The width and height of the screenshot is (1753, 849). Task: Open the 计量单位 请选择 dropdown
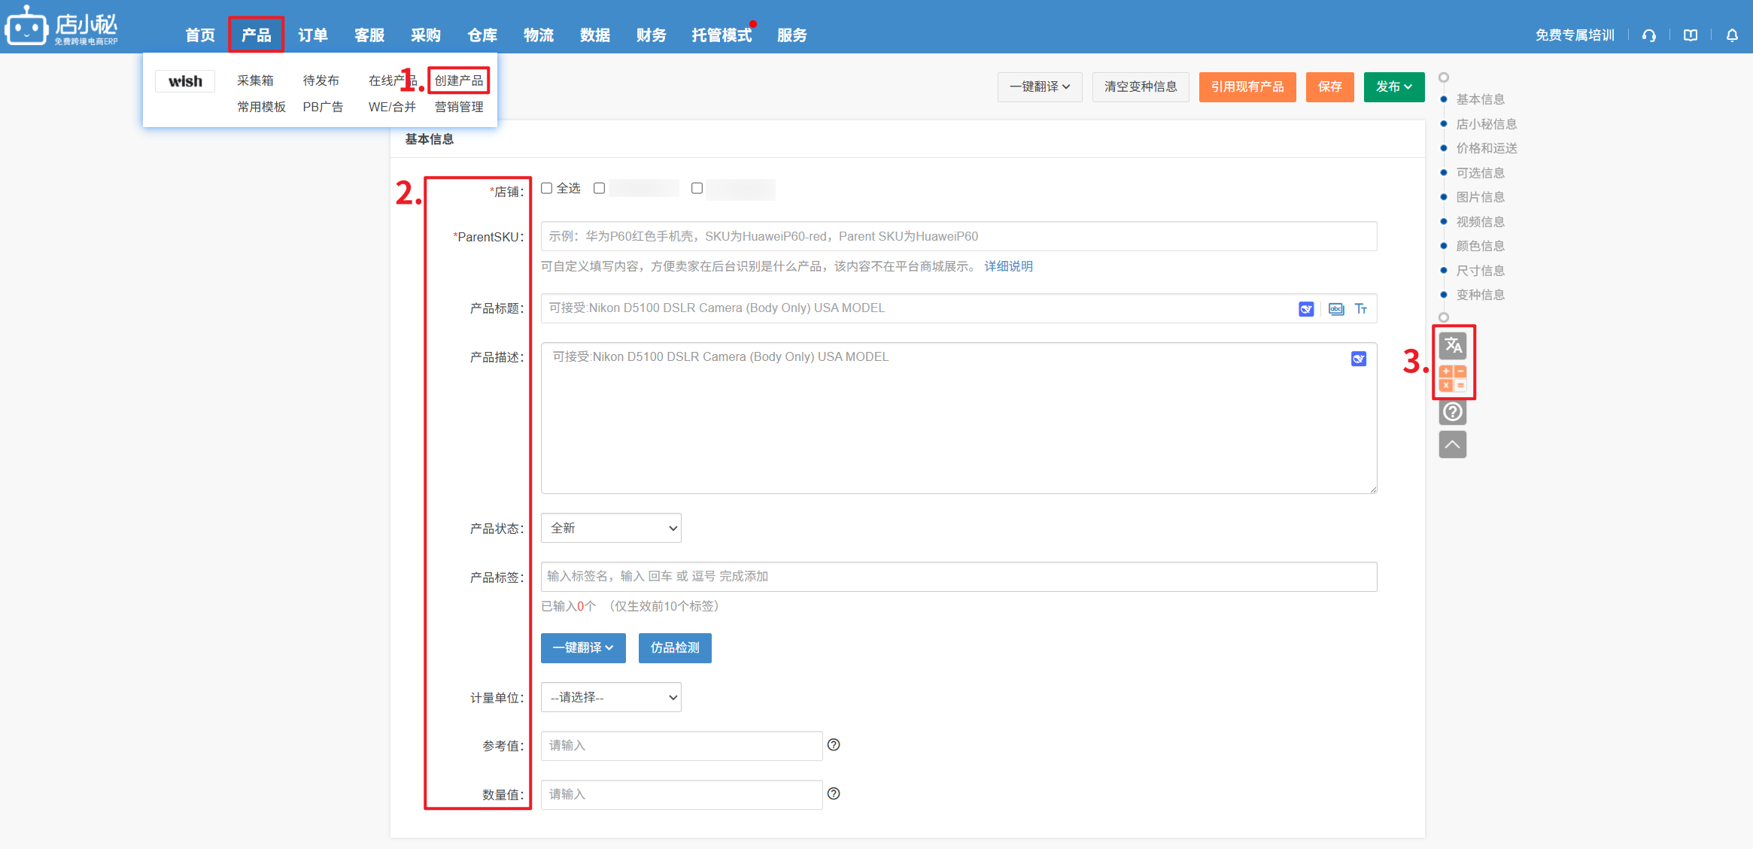[611, 697]
